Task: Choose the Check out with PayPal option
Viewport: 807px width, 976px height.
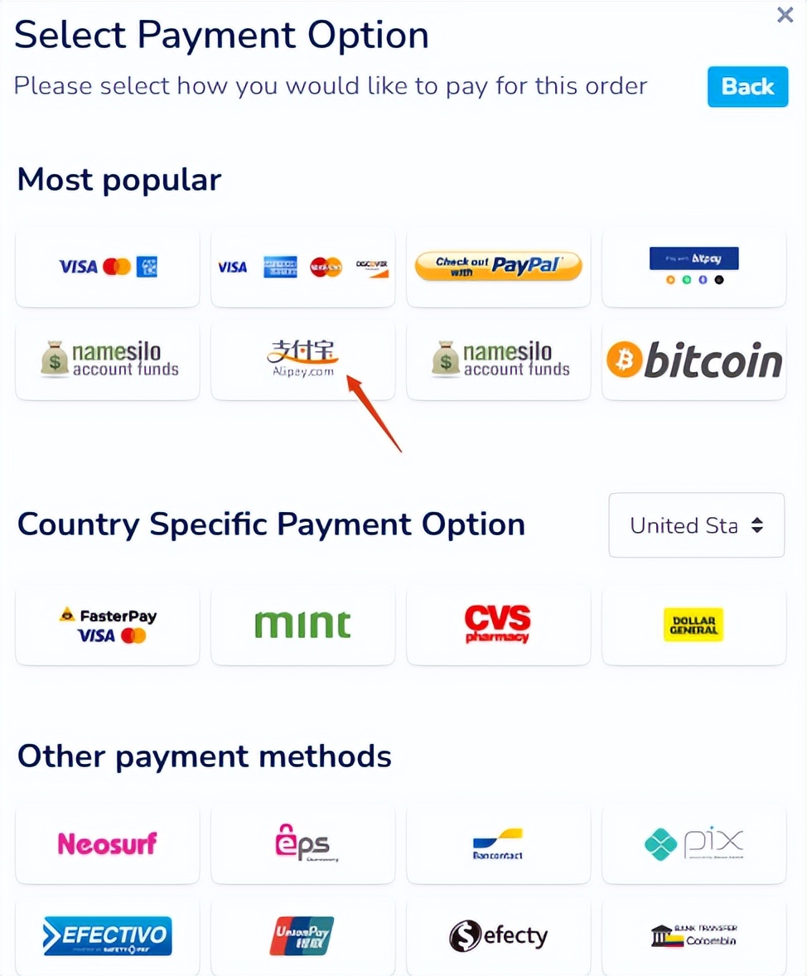Action: tap(498, 267)
